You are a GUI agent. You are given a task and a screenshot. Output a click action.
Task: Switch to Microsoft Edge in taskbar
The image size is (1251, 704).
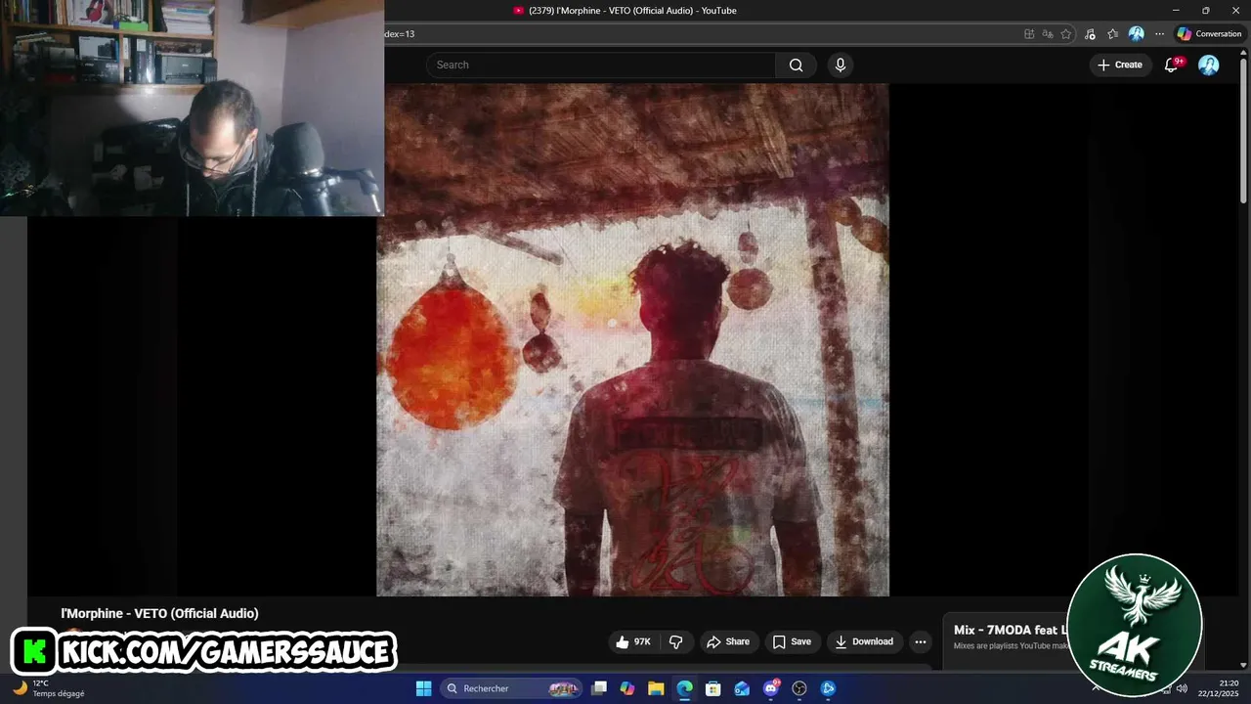(x=685, y=688)
